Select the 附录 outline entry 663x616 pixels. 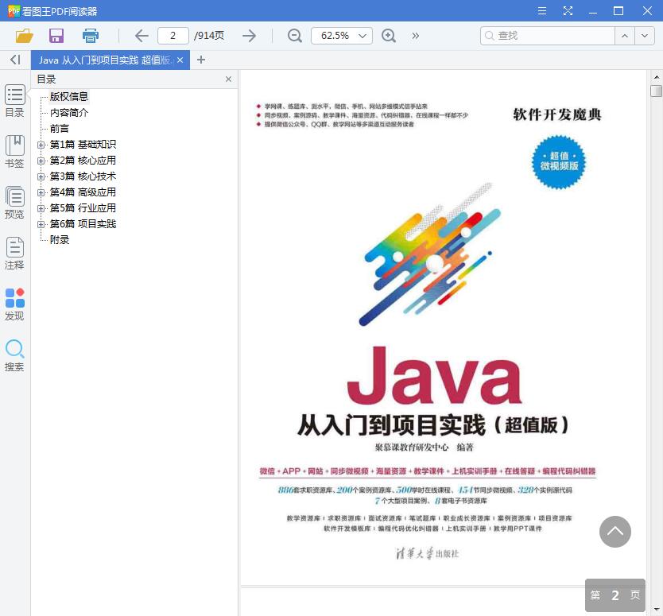[59, 240]
